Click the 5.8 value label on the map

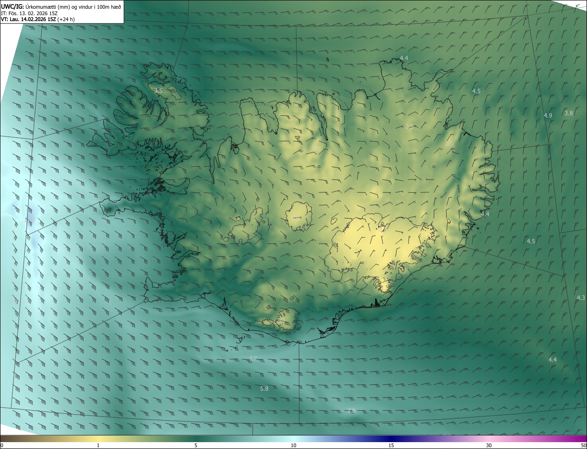pos(264,388)
